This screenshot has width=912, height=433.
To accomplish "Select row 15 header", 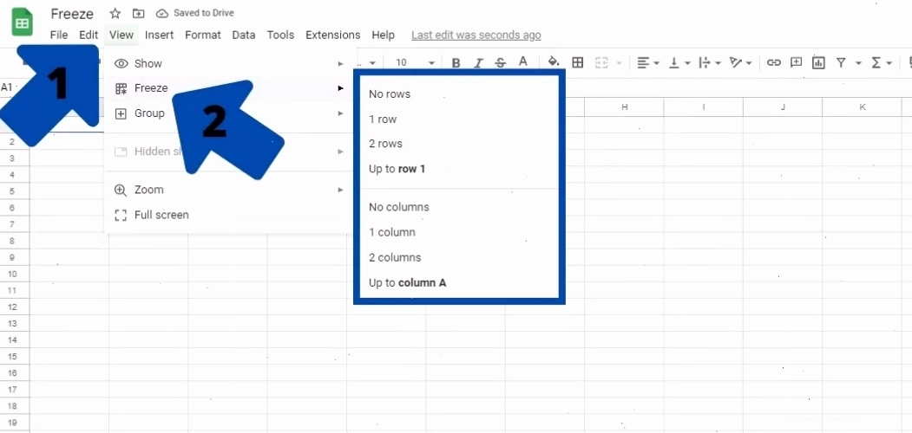I will (13, 357).
